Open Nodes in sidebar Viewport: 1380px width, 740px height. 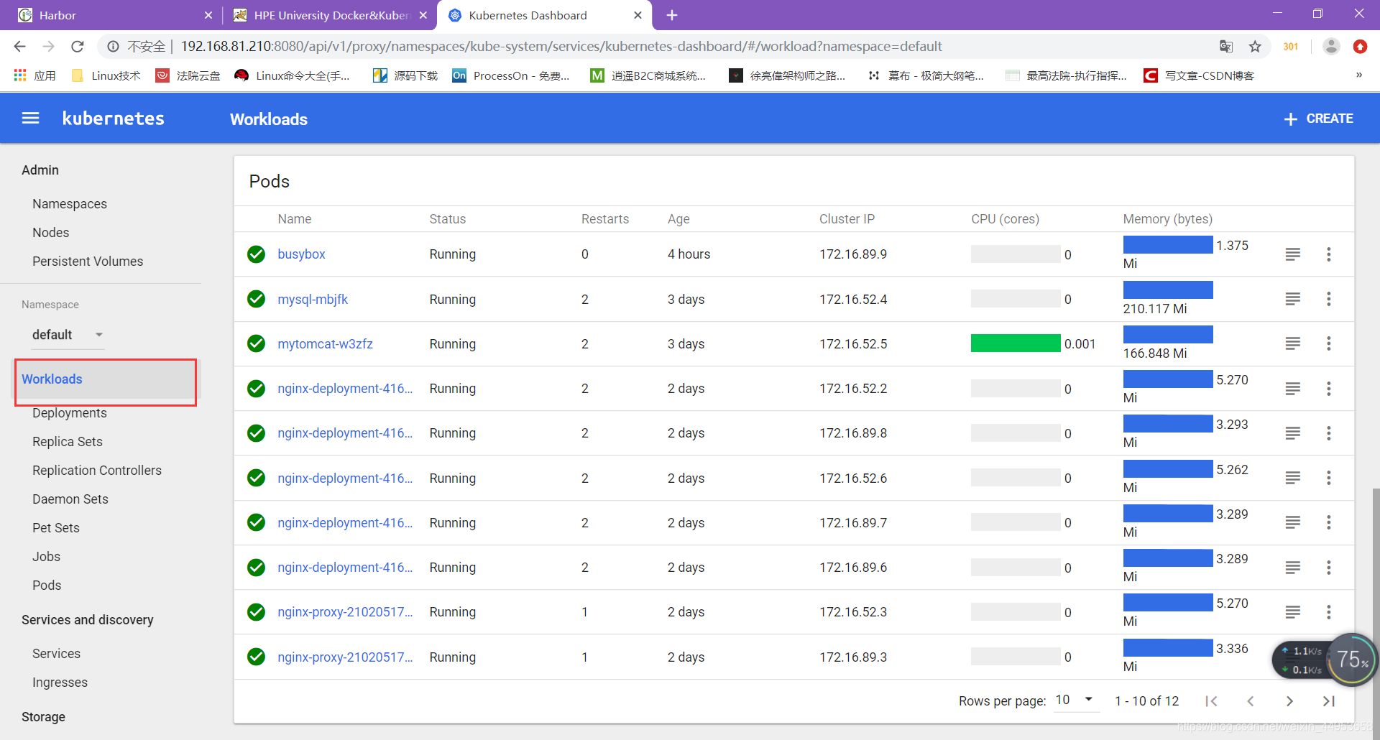(50, 233)
